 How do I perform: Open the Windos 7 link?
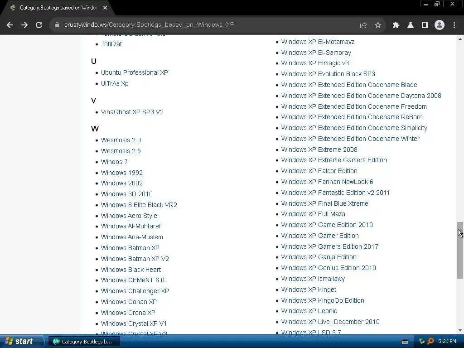tap(114, 162)
